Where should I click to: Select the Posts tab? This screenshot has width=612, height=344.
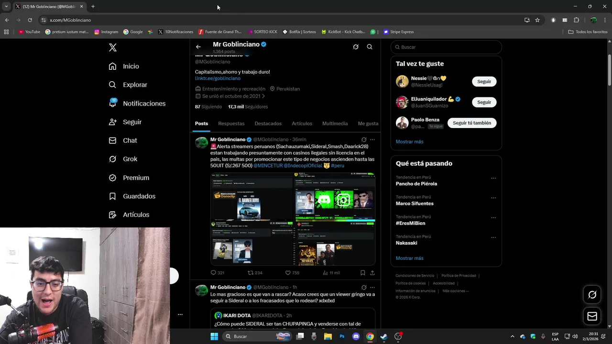(201, 123)
